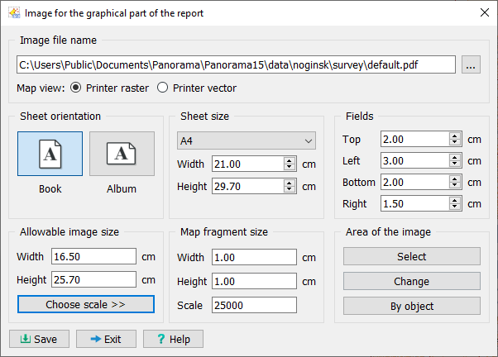Viewport: 498px width, 357px height.
Task: Open the A4 sheet size dropdown
Action: click(x=247, y=140)
